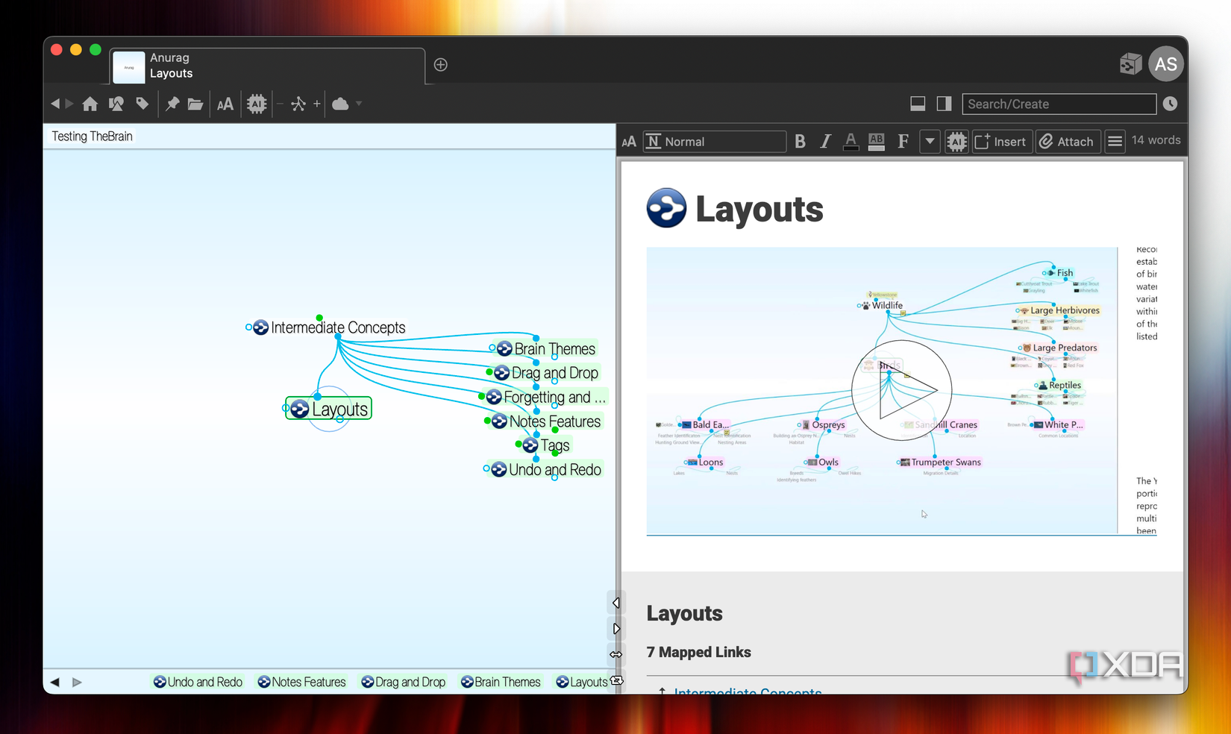The image size is (1231, 734).
Task: Click the Attach button
Action: coord(1068,142)
